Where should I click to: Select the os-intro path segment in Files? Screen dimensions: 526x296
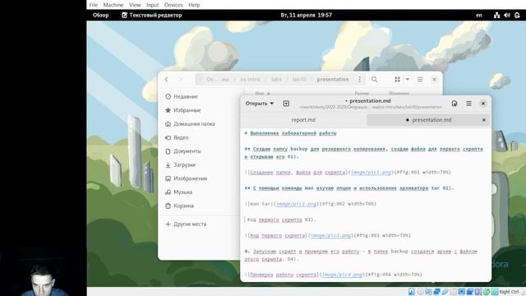(250, 80)
